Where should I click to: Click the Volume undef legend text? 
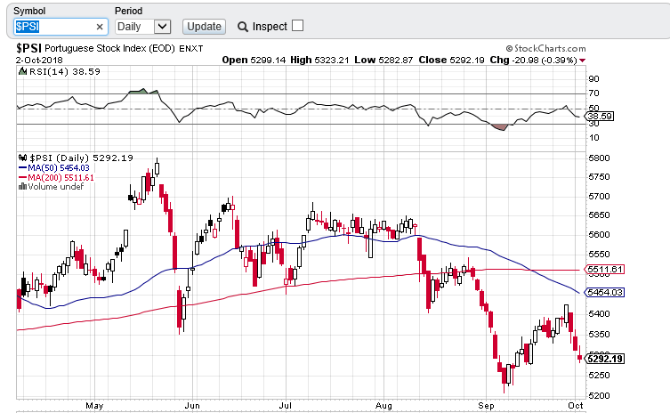tap(55, 186)
